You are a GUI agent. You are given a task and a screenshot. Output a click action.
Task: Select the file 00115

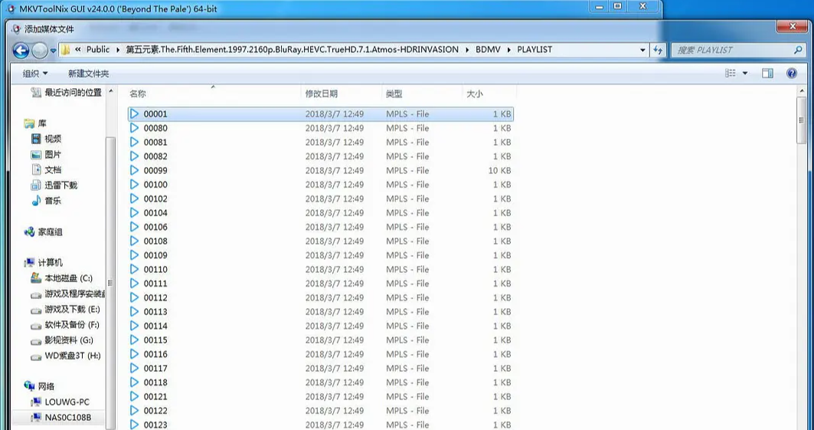pyautogui.click(x=320, y=340)
